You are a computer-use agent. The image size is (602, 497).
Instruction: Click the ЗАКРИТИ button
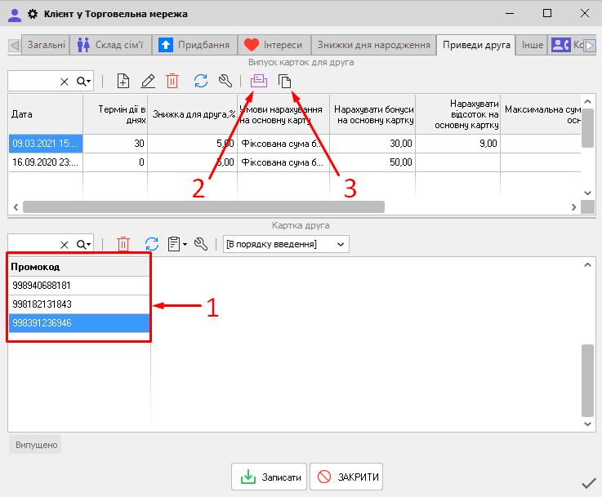coord(346,477)
